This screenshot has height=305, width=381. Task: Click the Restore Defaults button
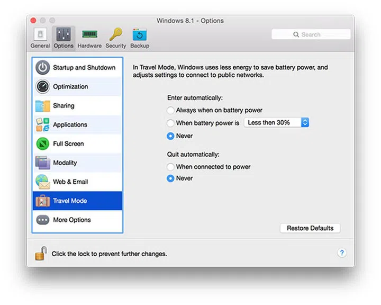310,228
